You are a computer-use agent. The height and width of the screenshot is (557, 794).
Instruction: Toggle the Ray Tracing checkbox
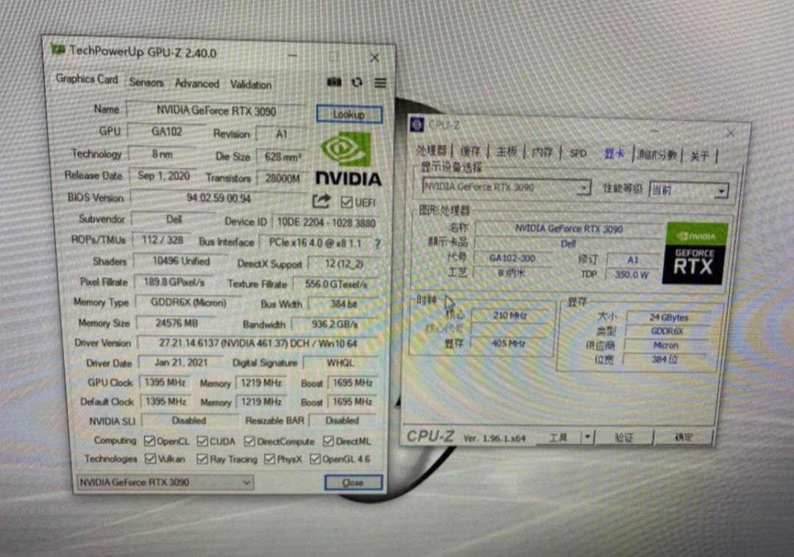click(203, 458)
